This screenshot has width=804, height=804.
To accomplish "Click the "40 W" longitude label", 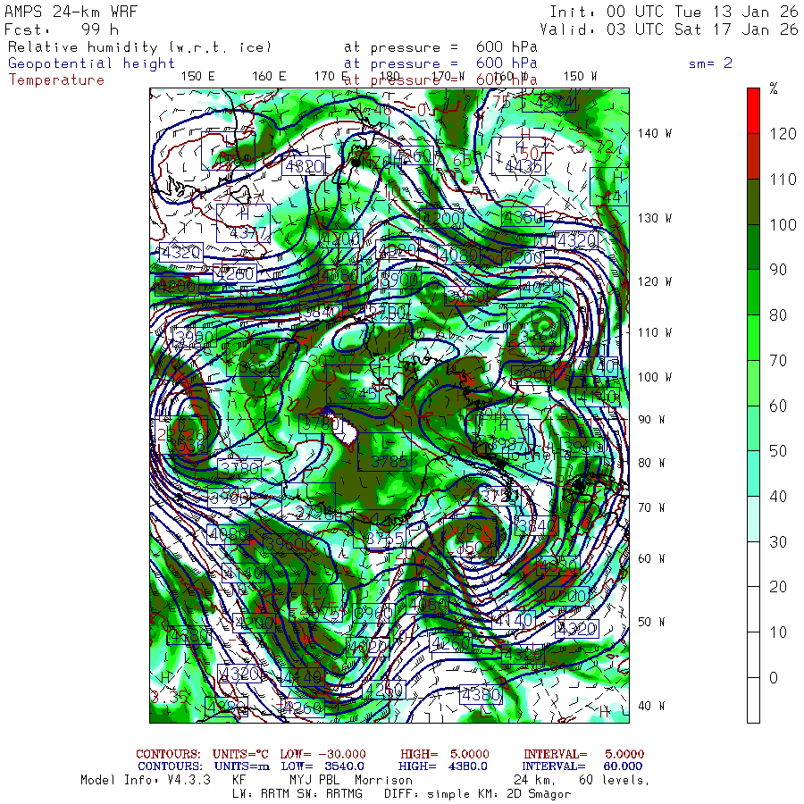I will (651, 706).
